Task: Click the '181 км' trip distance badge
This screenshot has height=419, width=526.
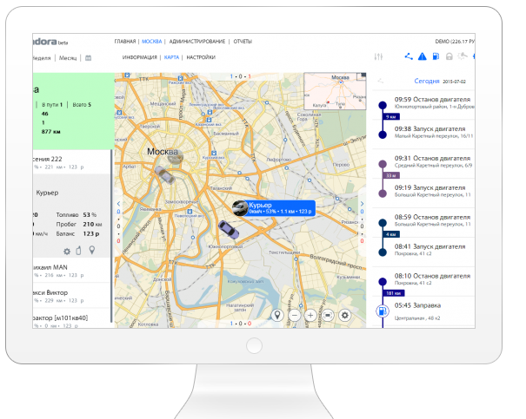Action: click(x=394, y=293)
